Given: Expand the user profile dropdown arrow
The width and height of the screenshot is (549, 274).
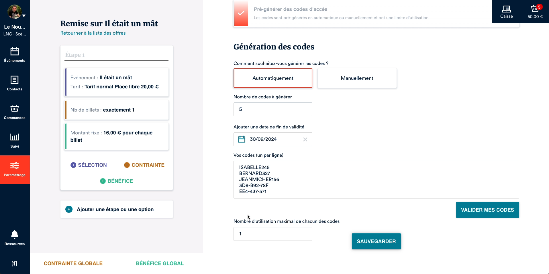Looking at the screenshot, I should (24, 16).
